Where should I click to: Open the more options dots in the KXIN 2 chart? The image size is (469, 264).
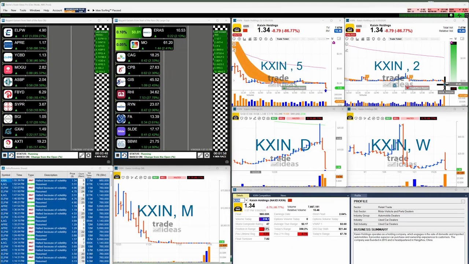[x=451, y=39]
